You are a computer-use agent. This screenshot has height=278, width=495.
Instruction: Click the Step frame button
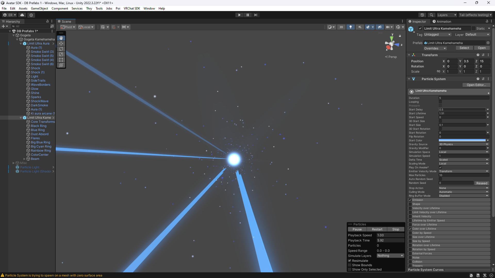point(255,15)
